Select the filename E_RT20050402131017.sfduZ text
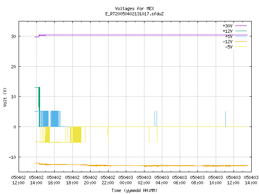The height and width of the screenshot is (194, 259). pyautogui.click(x=134, y=14)
